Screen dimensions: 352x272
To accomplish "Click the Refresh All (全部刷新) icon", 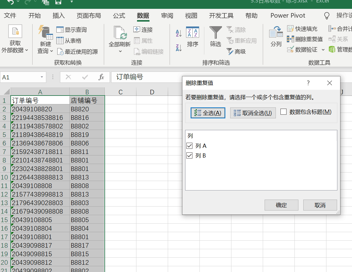I will click(120, 33).
